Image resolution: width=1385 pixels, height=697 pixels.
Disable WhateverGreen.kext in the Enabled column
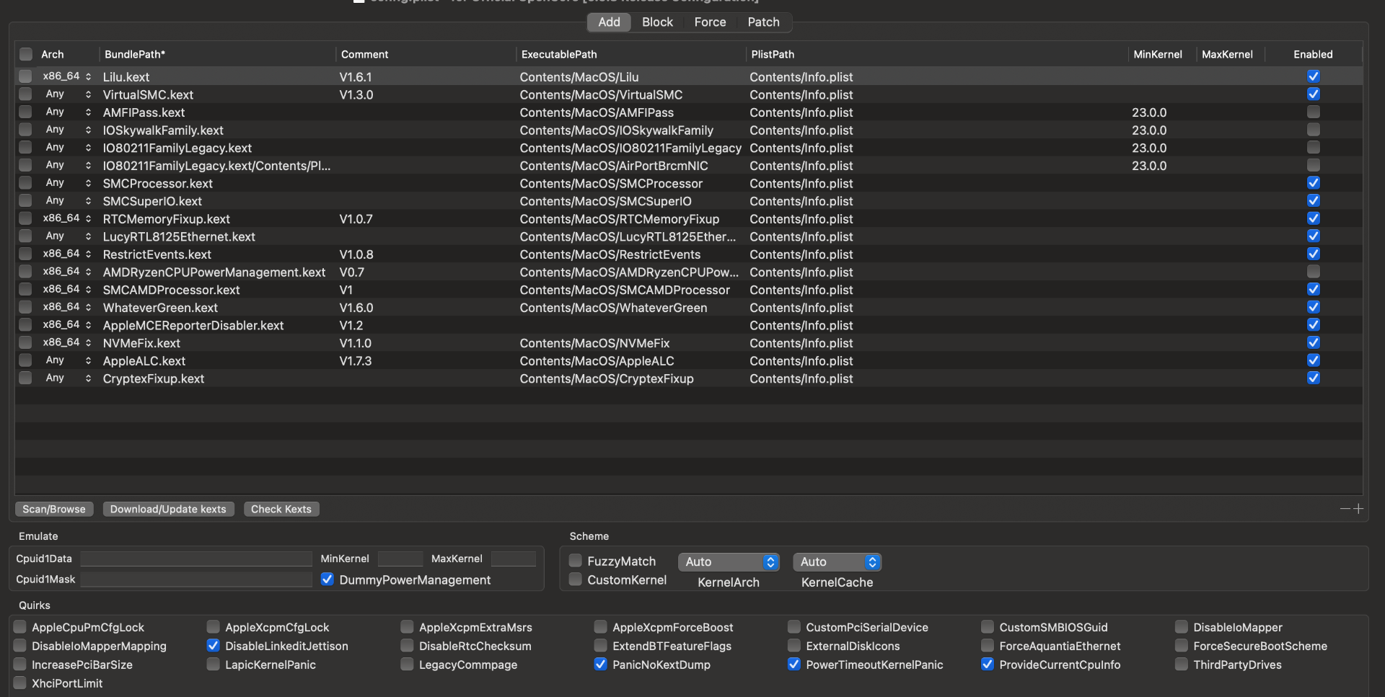point(1313,307)
